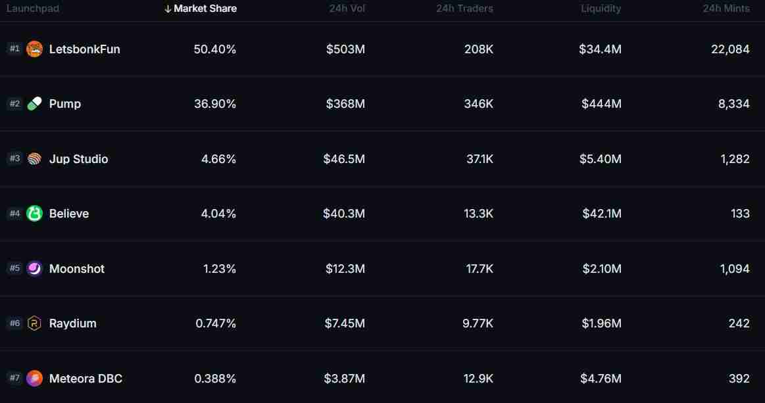Open the Jup Studio name link
765x403 pixels.
tap(78, 158)
